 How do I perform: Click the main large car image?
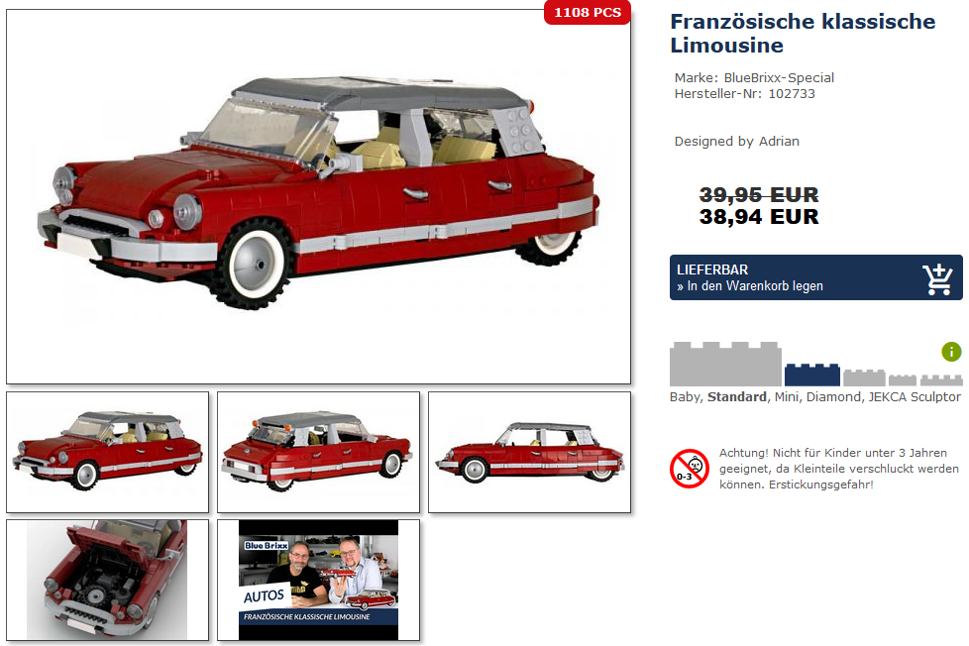pos(318,196)
